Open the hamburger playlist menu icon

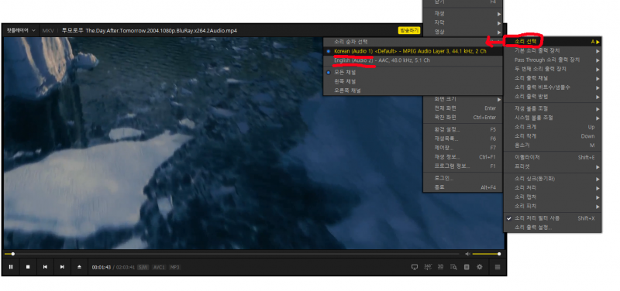[498, 267]
